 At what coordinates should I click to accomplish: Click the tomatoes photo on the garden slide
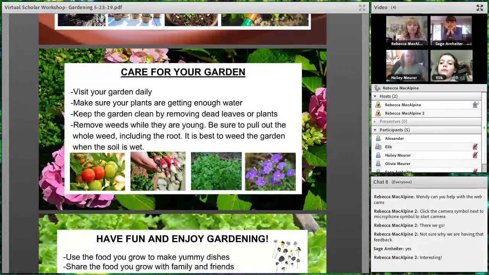[x=97, y=171]
